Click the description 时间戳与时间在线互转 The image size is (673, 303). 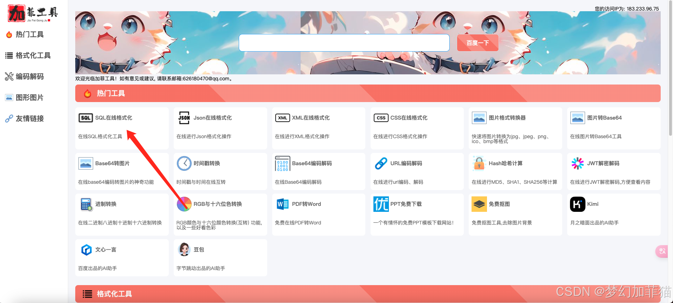point(201,182)
